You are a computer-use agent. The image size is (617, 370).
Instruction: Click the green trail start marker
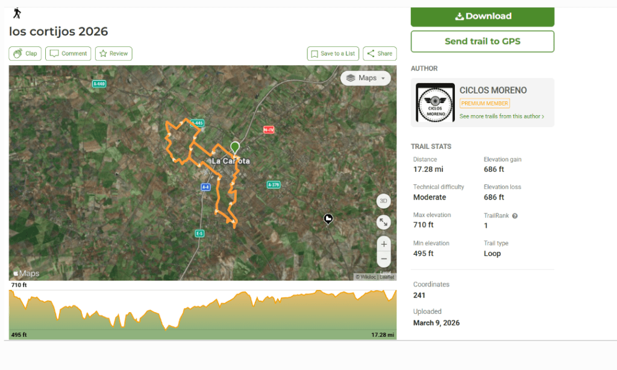[x=235, y=147]
